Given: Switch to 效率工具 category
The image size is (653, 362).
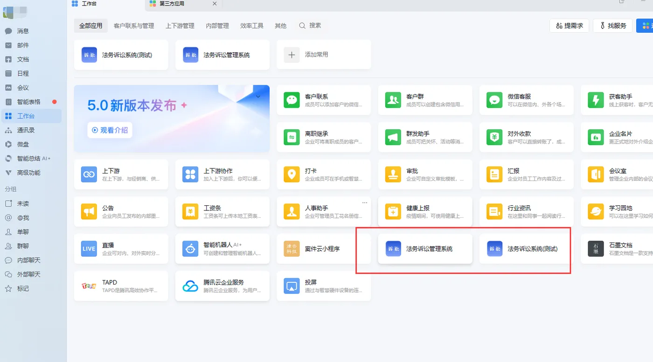Looking at the screenshot, I should (252, 26).
